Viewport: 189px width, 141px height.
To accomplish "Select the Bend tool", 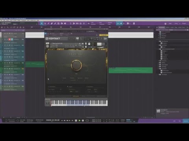I will (x=61, y=23).
